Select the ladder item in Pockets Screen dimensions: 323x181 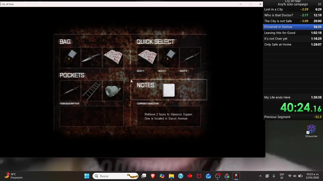coord(92,91)
